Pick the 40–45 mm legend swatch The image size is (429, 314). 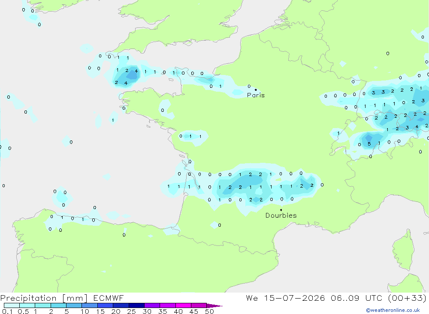(183, 305)
